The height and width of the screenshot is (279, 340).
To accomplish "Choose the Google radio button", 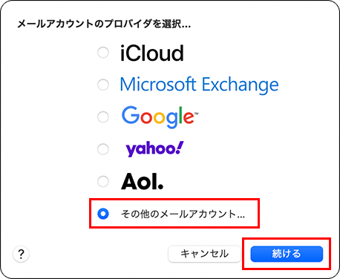I will [x=103, y=117].
